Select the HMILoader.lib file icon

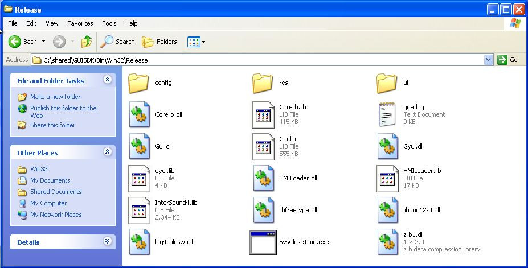tap(387, 179)
